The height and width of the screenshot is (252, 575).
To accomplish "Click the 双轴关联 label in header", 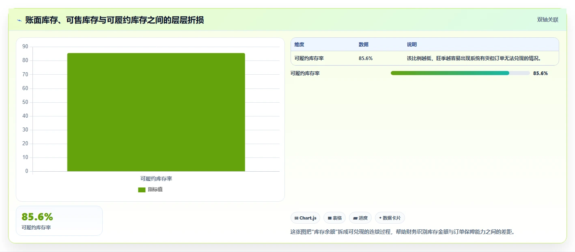I will pos(548,19).
